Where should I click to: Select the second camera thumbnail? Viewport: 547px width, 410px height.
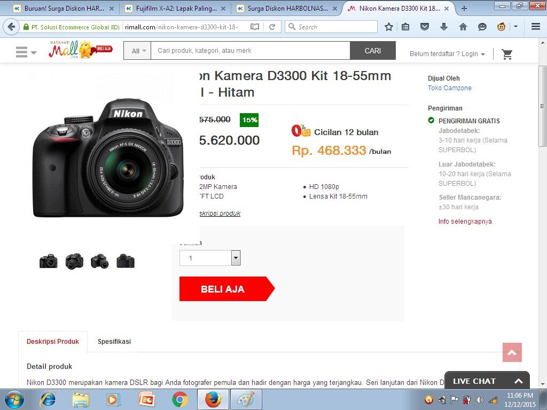point(74,261)
